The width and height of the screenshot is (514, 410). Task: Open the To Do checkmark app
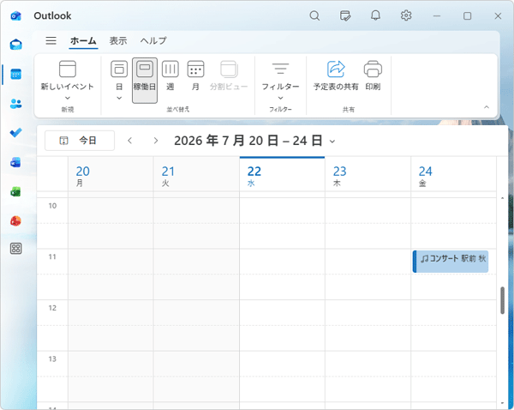(15, 133)
